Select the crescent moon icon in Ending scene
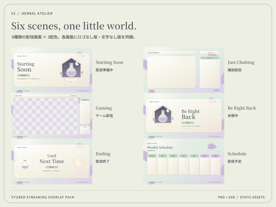Image resolution: width=276 pixels, height=207 pixels. [x=79, y=163]
